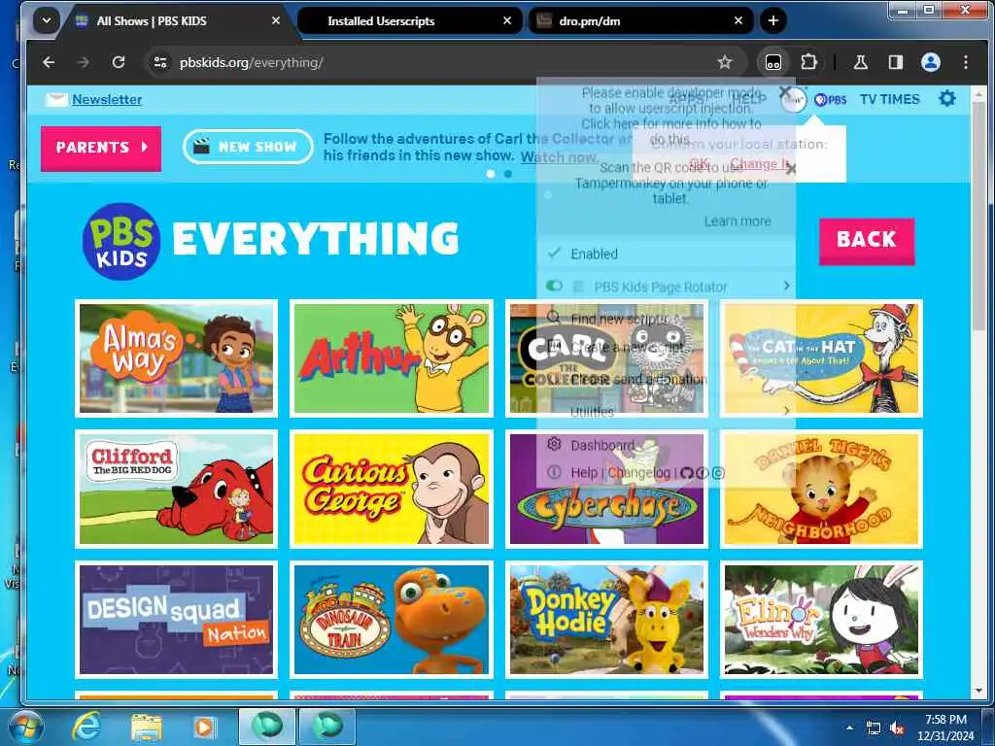995x746 pixels.
Task: Open the Chrome profile avatar
Action: [x=930, y=62]
